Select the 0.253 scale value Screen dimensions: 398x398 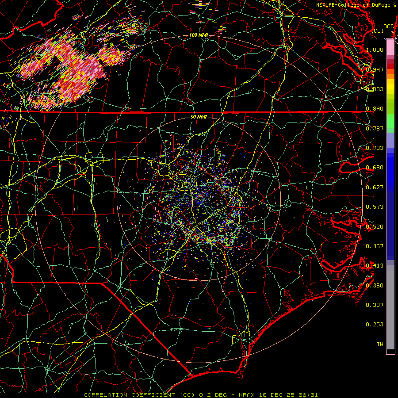point(375,325)
